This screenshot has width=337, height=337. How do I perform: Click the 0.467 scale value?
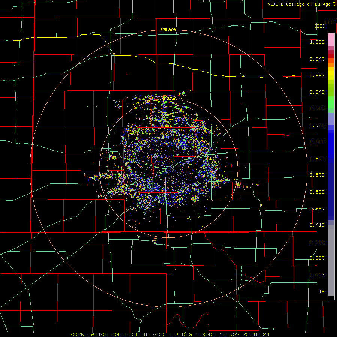point(317,209)
